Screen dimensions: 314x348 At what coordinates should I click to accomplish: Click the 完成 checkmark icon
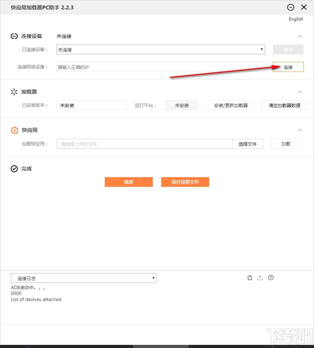pyautogui.click(x=14, y=169)
